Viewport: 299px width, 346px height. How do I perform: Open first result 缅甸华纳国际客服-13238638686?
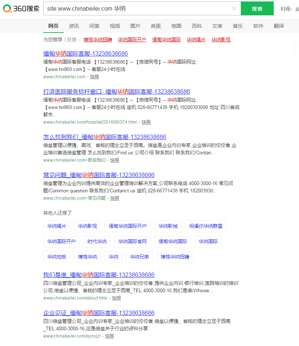point(86,54)
